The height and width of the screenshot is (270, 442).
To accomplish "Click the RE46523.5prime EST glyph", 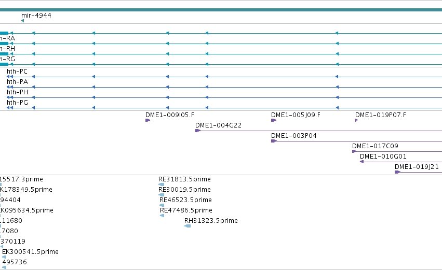I will tap(162, 205).
